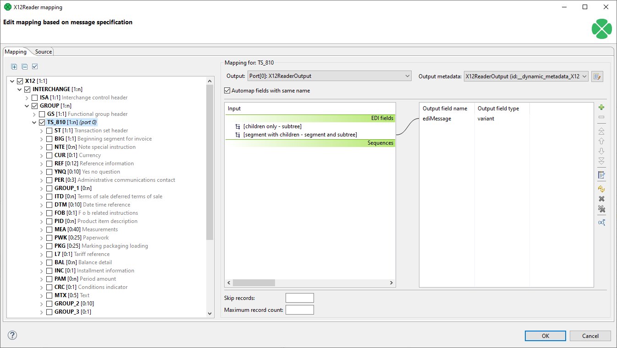617x348 pixels.
Task: Expand all tree nodes with the plus icon
Action: [14, 66]
